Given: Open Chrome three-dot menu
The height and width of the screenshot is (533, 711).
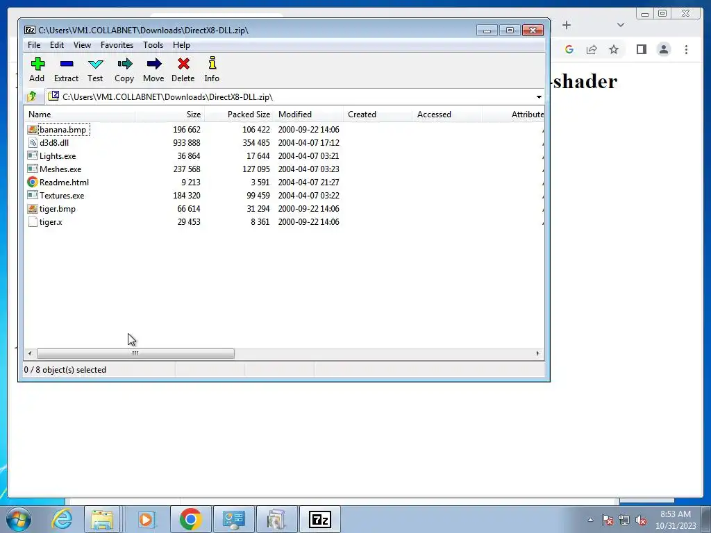Looking at the screenshot, I should (686, 49).
